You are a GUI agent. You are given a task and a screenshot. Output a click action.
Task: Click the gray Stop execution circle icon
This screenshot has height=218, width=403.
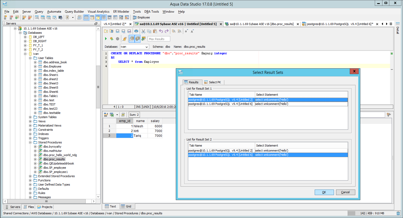click(118, 39)
